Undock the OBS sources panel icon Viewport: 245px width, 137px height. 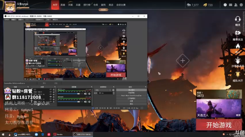[55, 87]
